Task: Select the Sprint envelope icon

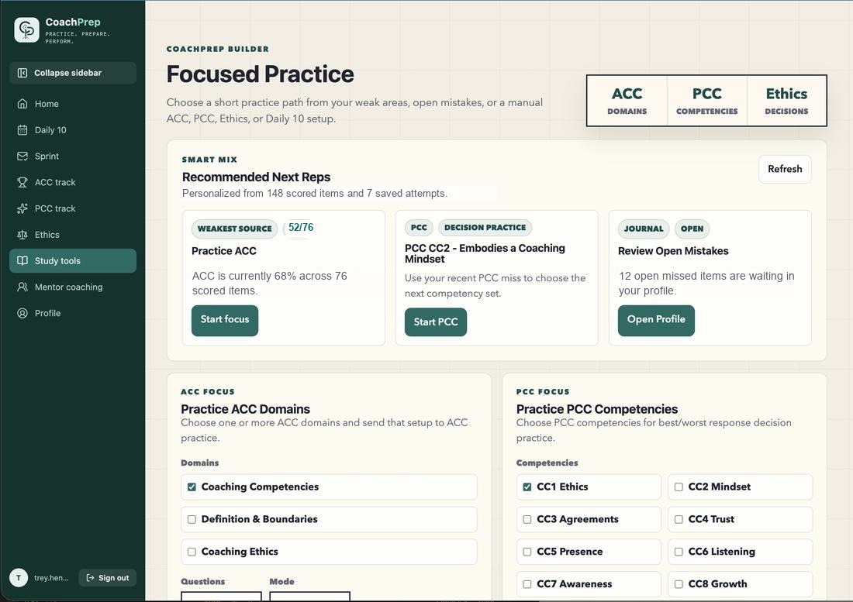Action: (x=22, y=156)
